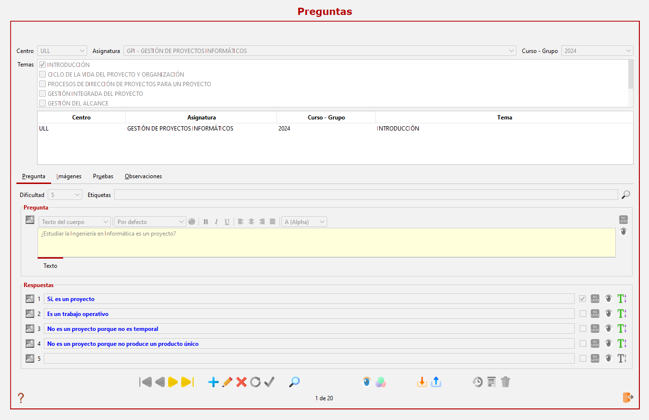The image size is (649, 420).
Task: Click the NO LATEX icon for answer 4
Action: 595,343
